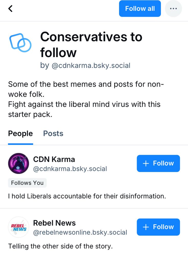
Task: Switch to the Posts tab
Action: pyautogui.click(x=53, y=134)
